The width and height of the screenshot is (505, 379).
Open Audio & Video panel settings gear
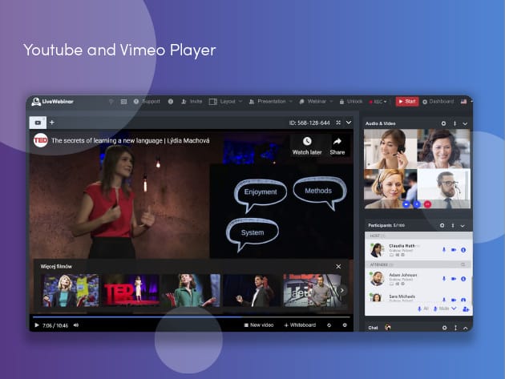(x=443, y=123)
